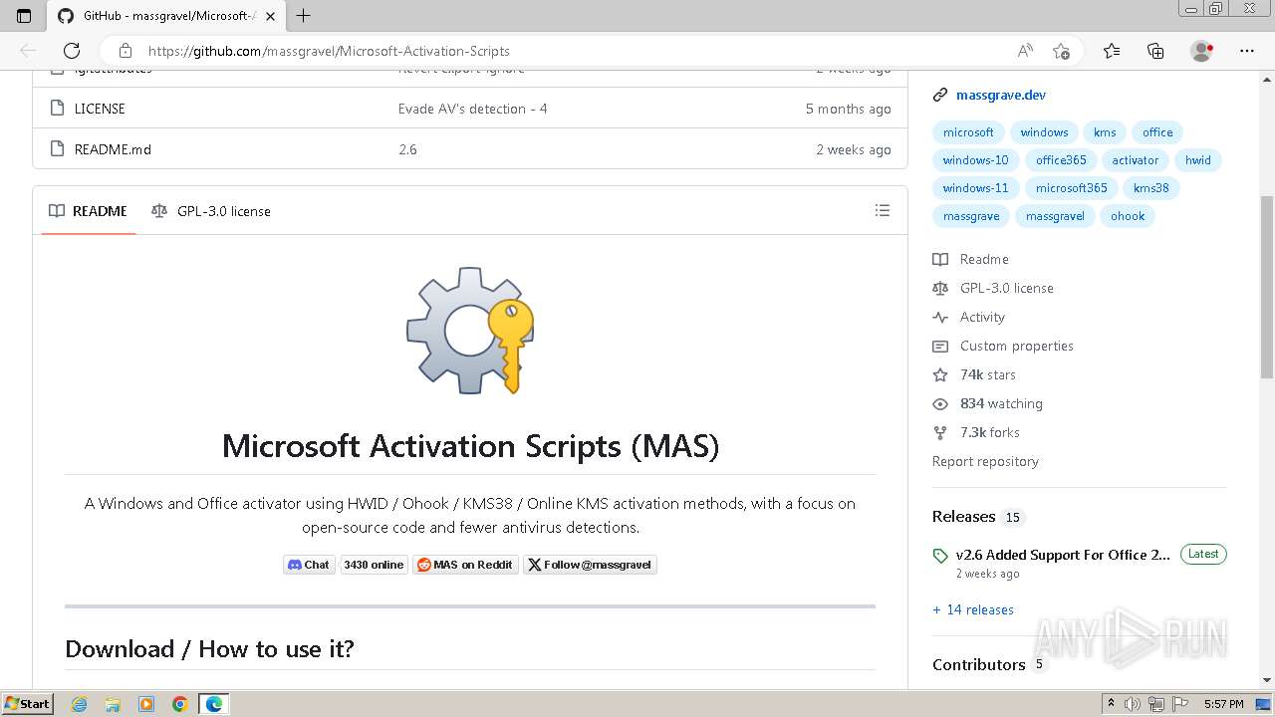Click the Read aloud icon in address bar
Image resolution: width=1275 pixels, height=717 pixels.
point(1024,51)
